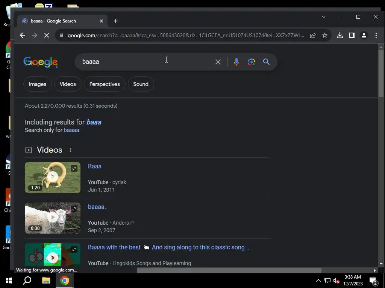Image resolution: width=385 pixels, height=288 pixels.
Task: Search by image with Google Lens
Action: click(x=251, y=62)
